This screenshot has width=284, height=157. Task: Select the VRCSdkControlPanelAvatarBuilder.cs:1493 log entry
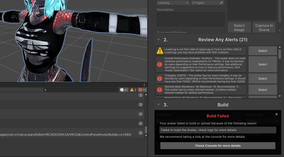[72, 133]
